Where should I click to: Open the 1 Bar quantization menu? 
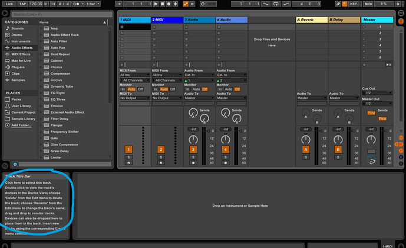click(93, 4)
